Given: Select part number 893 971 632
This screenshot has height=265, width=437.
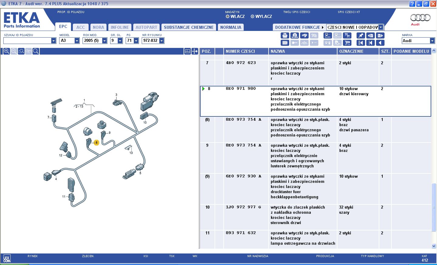Looking at the screenshot, I should [x=241, y=233].
